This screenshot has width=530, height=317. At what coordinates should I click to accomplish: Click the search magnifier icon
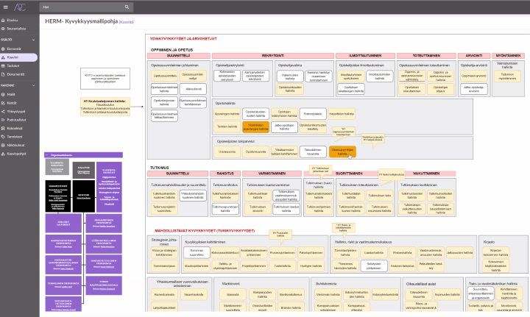coord(126,7)
